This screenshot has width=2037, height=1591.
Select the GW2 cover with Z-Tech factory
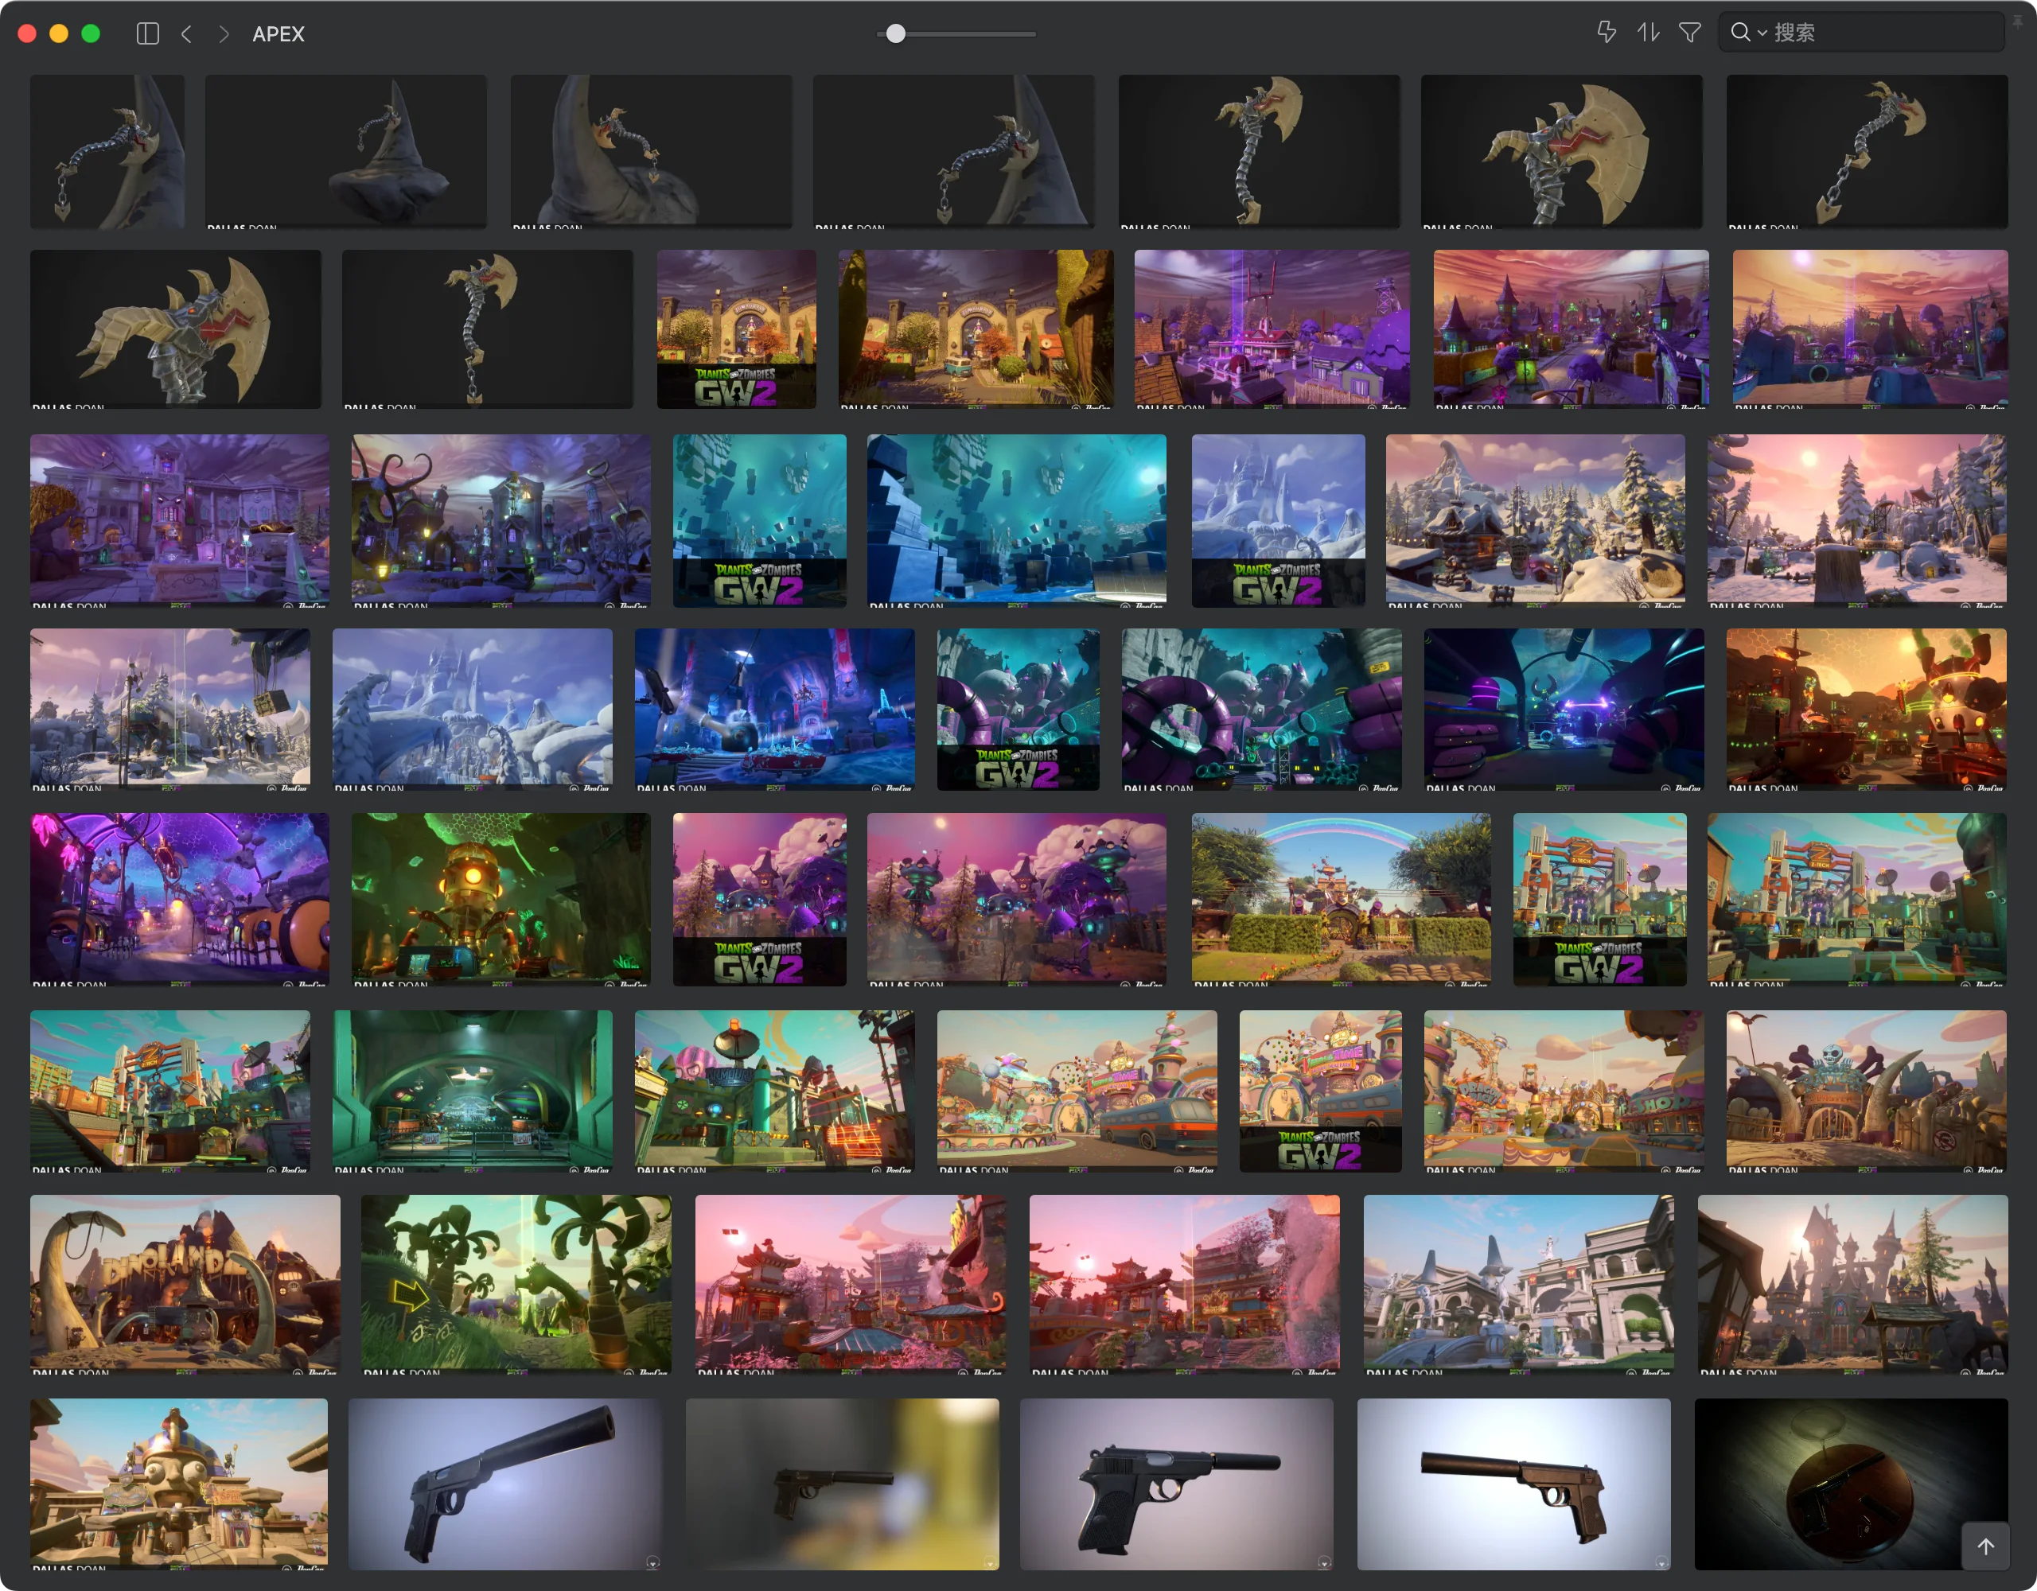(x=1599, y=900)
